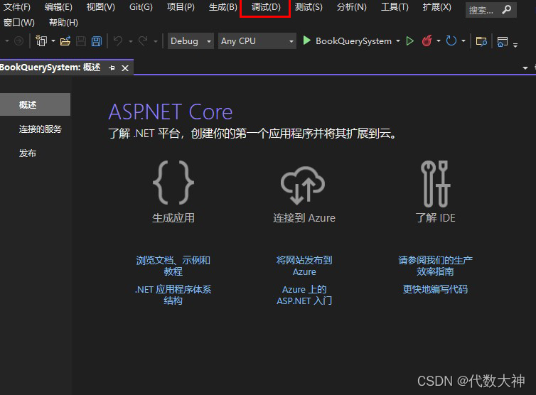Select 概述 in the left sidebar
The width and height of the screenshot is (536, 395).
[35, 104]
